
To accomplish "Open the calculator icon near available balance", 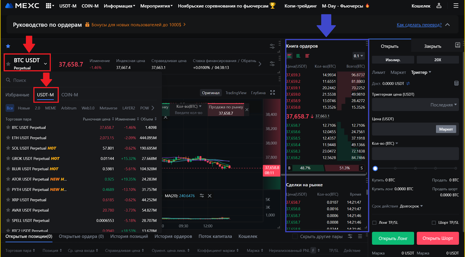I will (x=456, y=83).
